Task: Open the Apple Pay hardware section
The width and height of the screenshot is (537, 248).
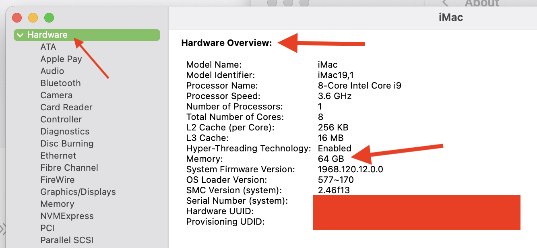Action: [61, 59]
